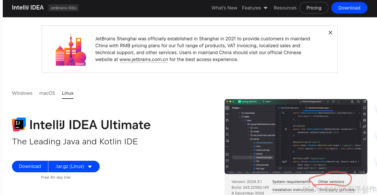
Task: Switch to the macOS tab
Action: [x=47, y=93]
